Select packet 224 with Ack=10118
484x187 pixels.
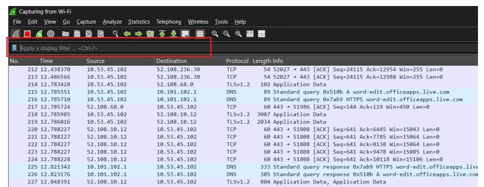pyautogui.click(x=243, y=159)
